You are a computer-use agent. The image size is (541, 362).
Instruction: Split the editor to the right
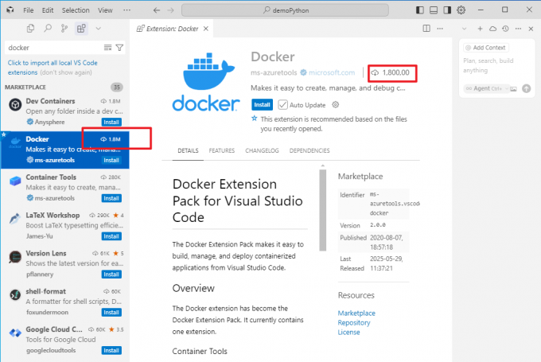pyautogui.click(x=426, y=29)
